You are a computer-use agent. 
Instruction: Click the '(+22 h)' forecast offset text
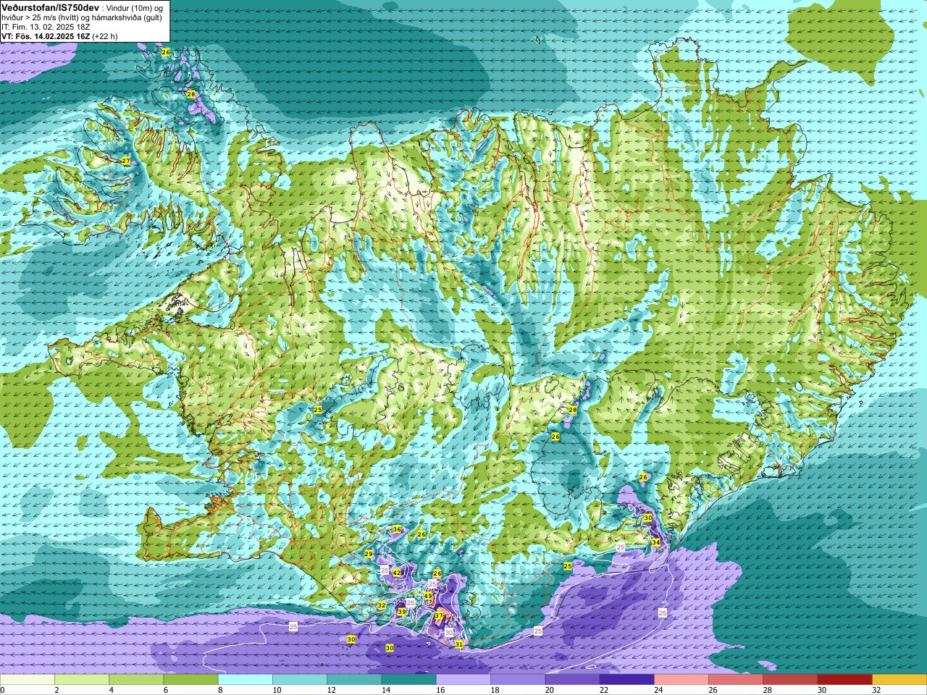click(105, 36)
